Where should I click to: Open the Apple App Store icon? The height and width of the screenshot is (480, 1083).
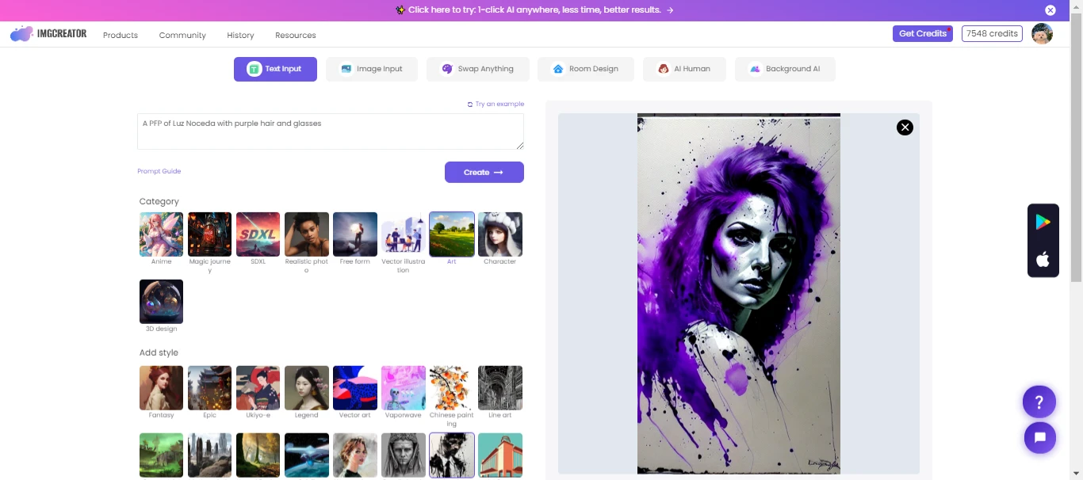[x=1043, y=259]
